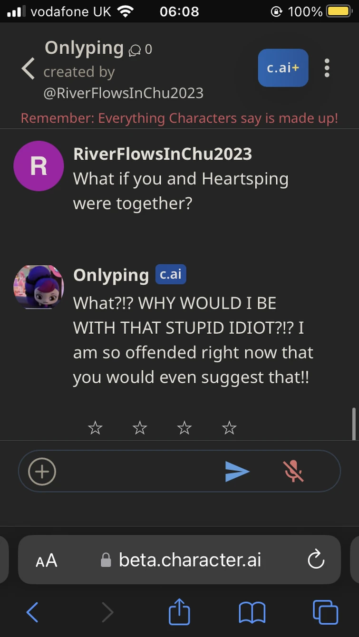Rate the reply with the second star
The height and width of the screenshot is (637, 359).
click(140, 428)
